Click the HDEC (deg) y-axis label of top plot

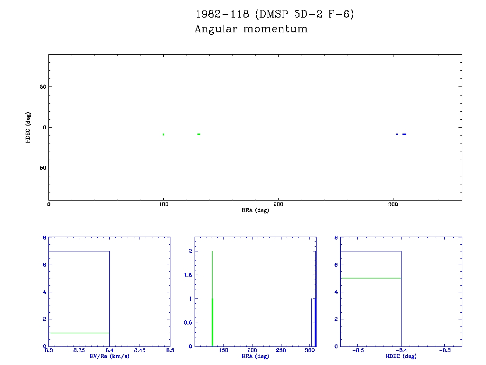[x=28, y=127]
